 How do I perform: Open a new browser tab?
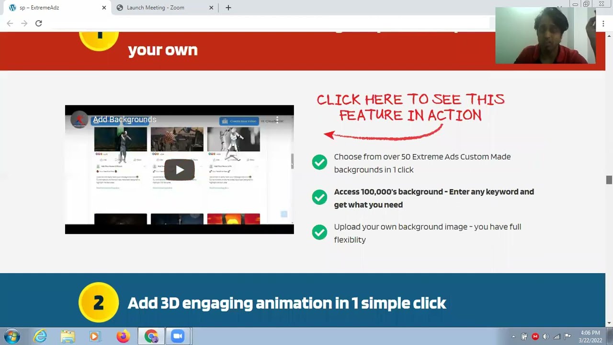pos(228,8)
